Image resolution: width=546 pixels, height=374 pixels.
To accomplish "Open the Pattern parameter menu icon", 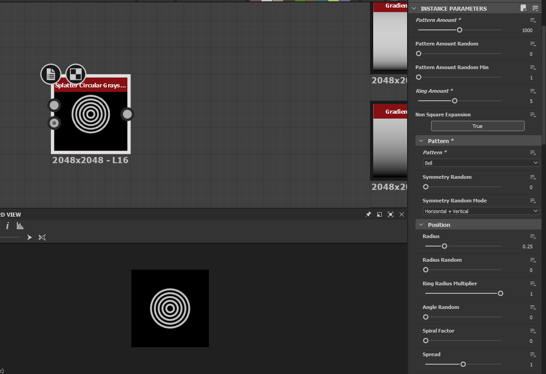I will pyautogui.click(x=533, y=153).
